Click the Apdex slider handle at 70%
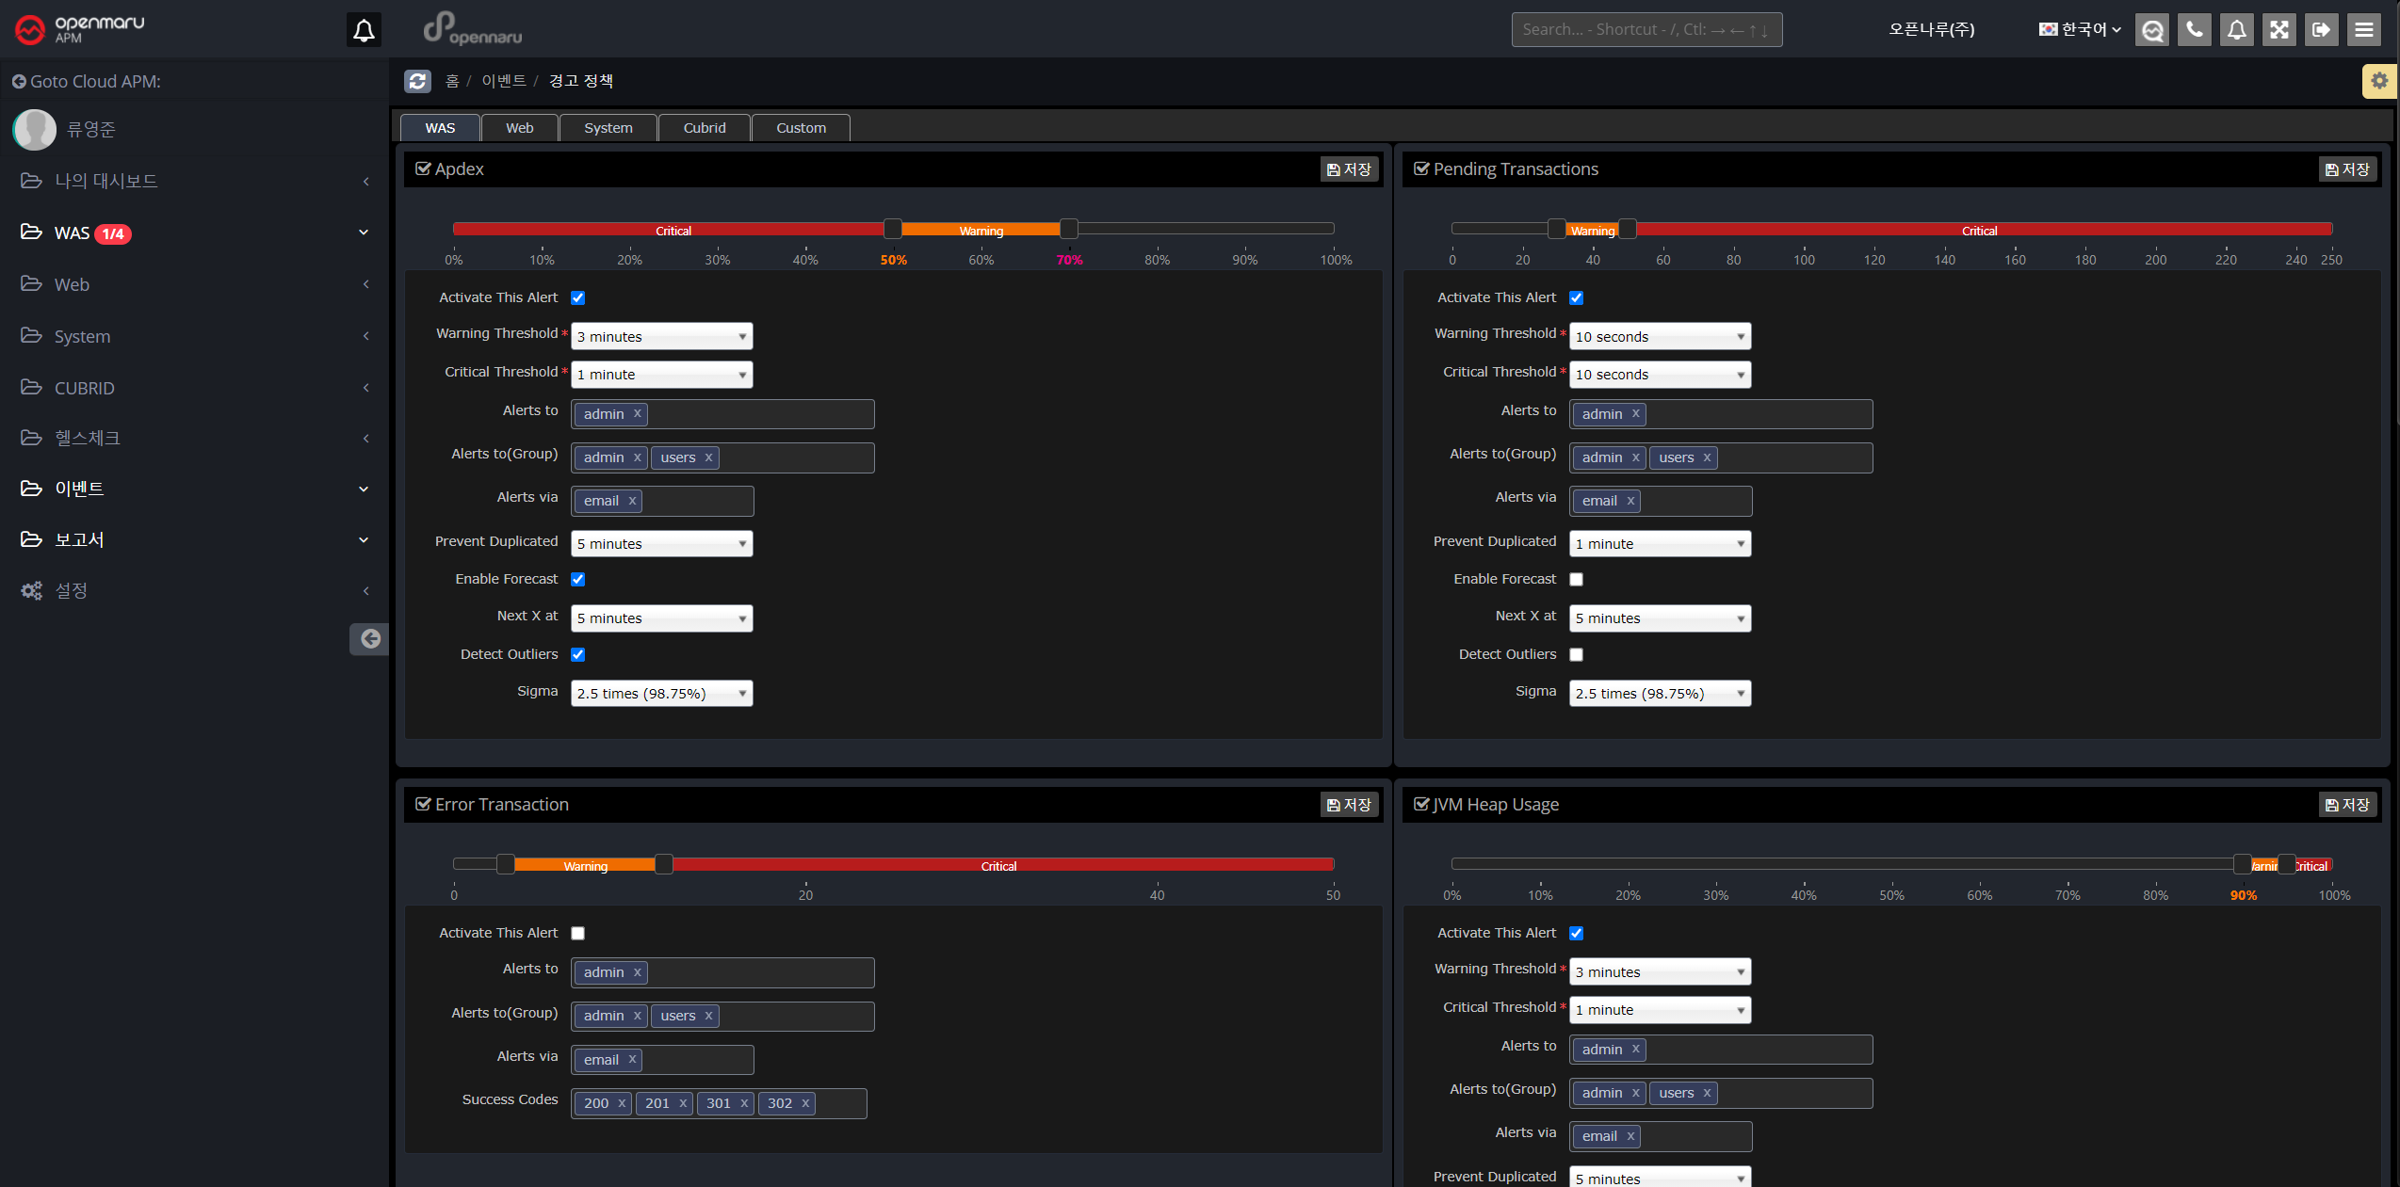 (1068, 229)
